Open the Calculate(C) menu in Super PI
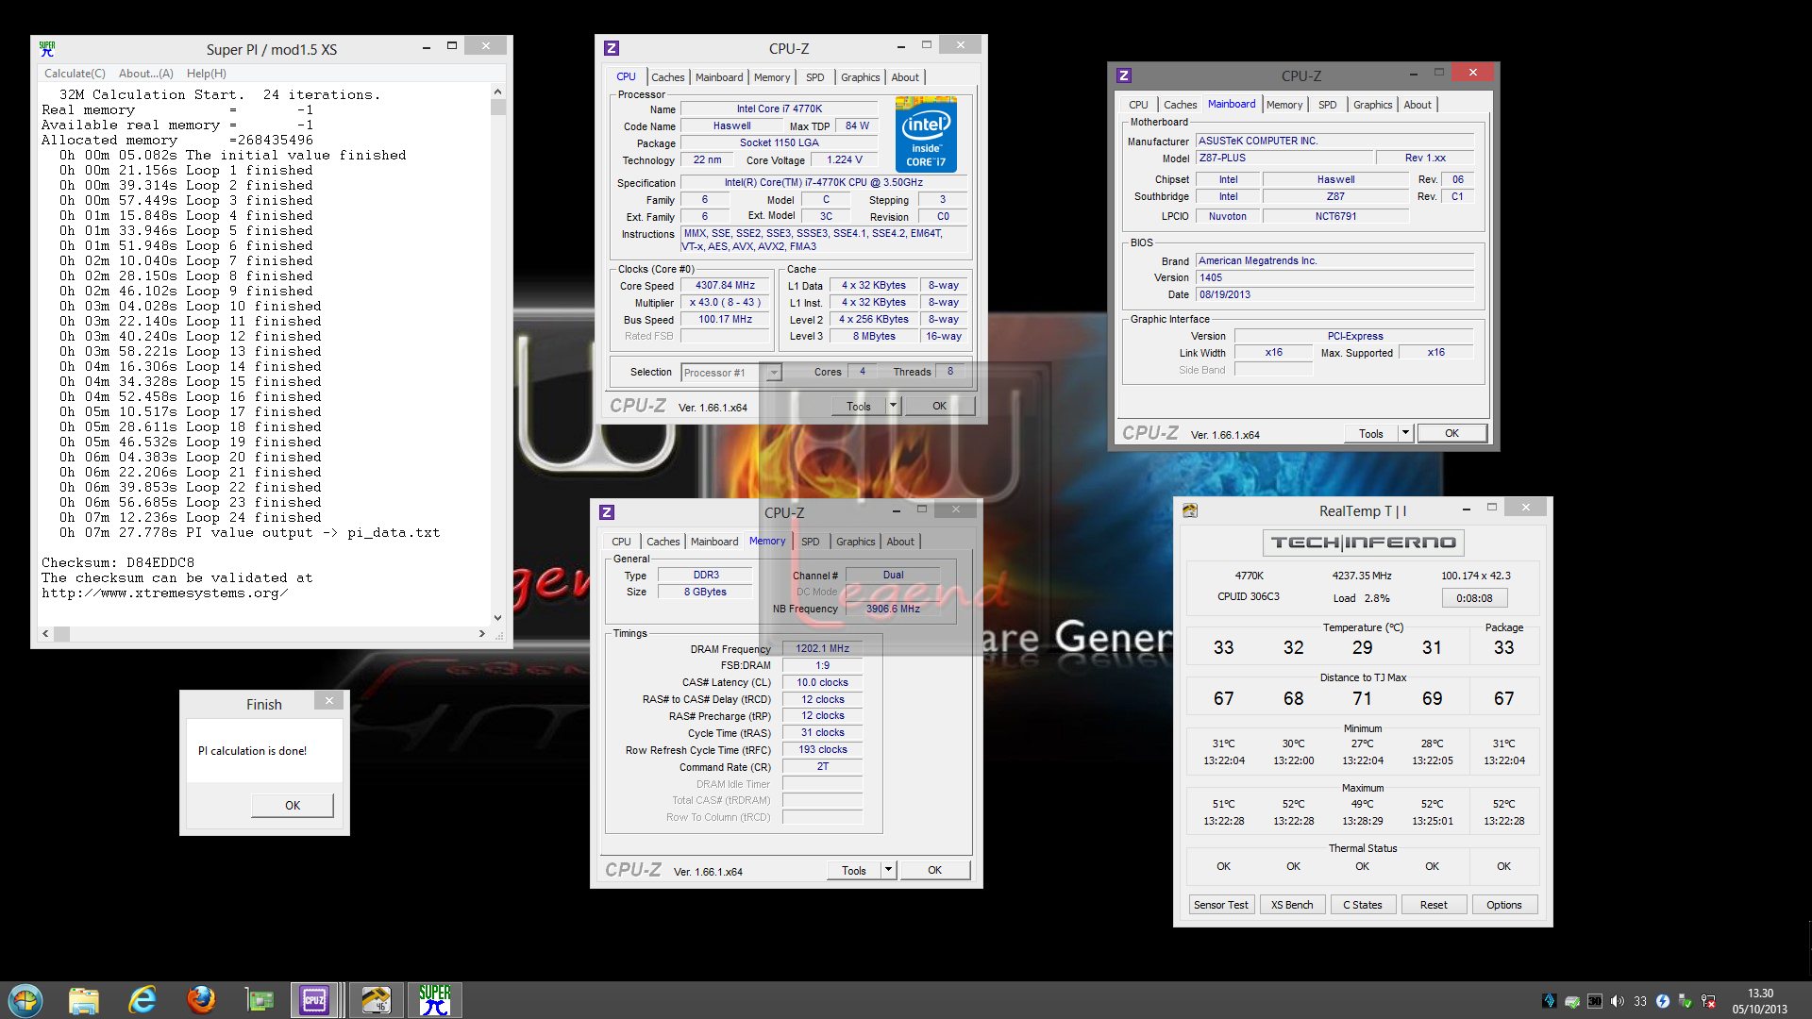Image resolution: width=1812 pixels, height=1019 pixels. click(x=75, y=74)
